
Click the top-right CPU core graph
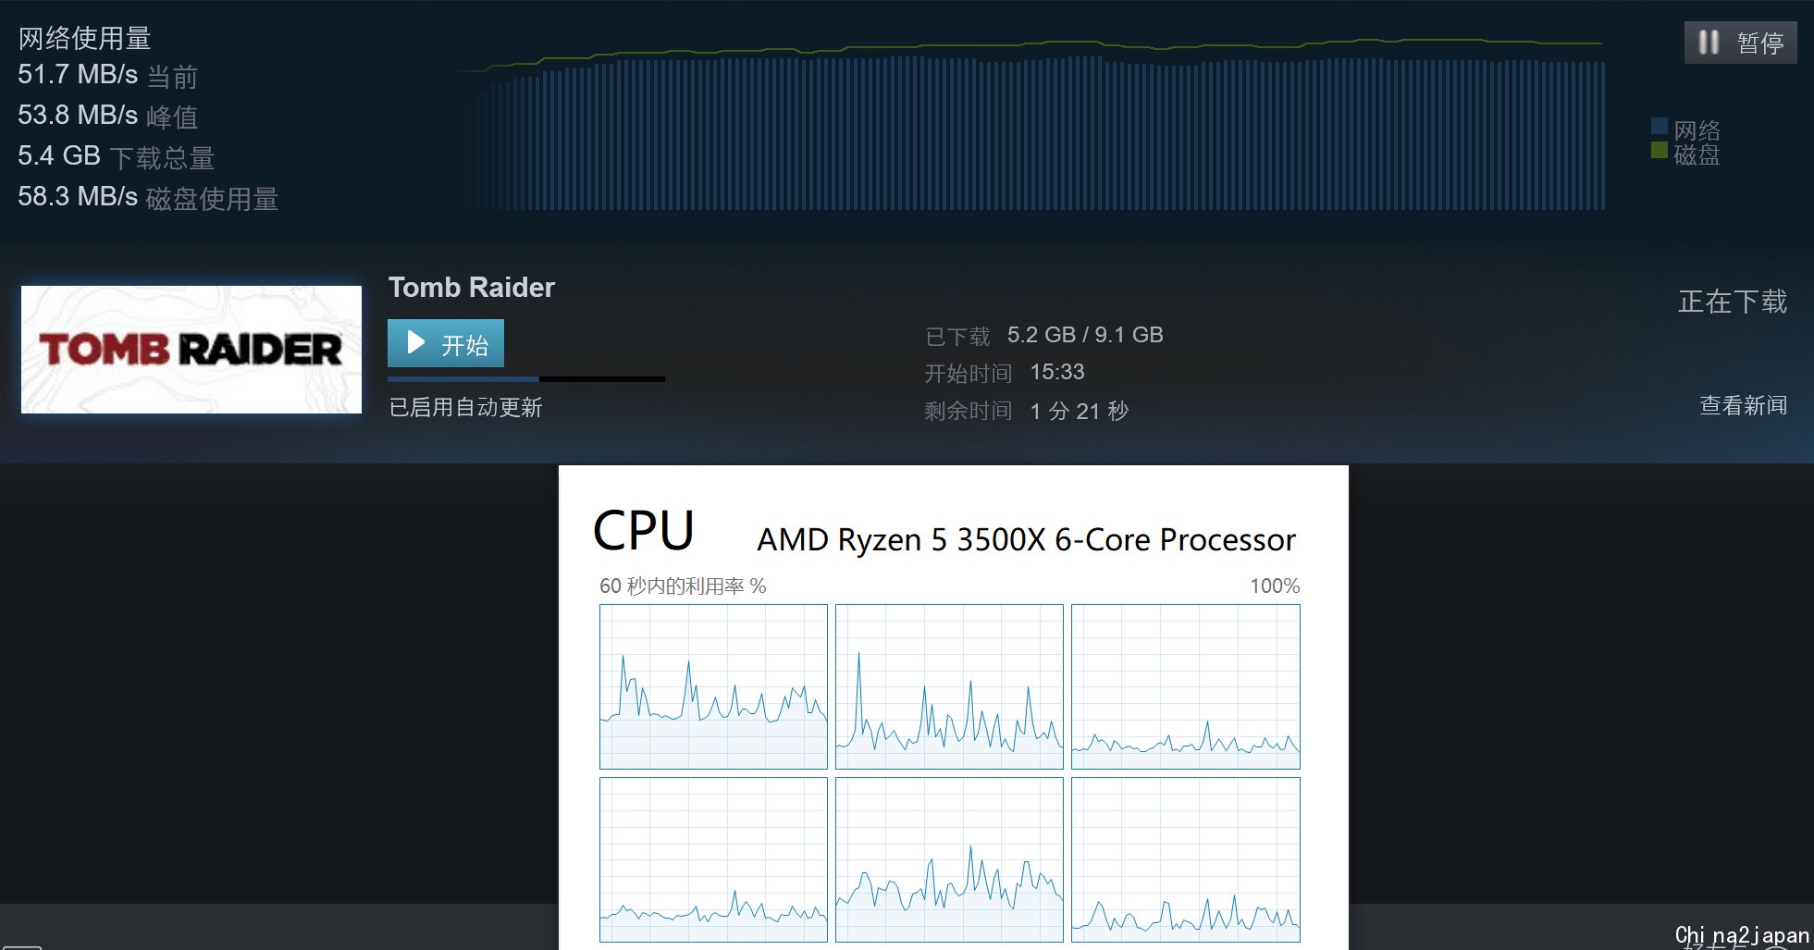tap(1186, 686)
